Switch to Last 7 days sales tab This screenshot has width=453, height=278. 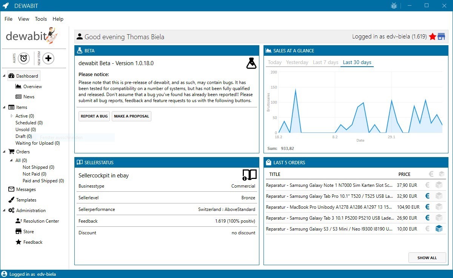pyautogui.click(x=325, y=63)
